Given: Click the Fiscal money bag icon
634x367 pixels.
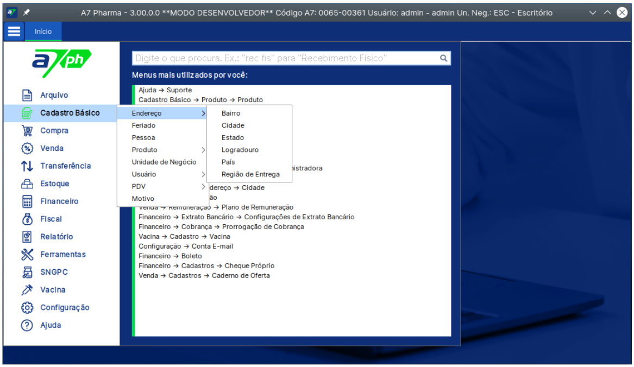Looking at the screenshot, I should point(27,219).
